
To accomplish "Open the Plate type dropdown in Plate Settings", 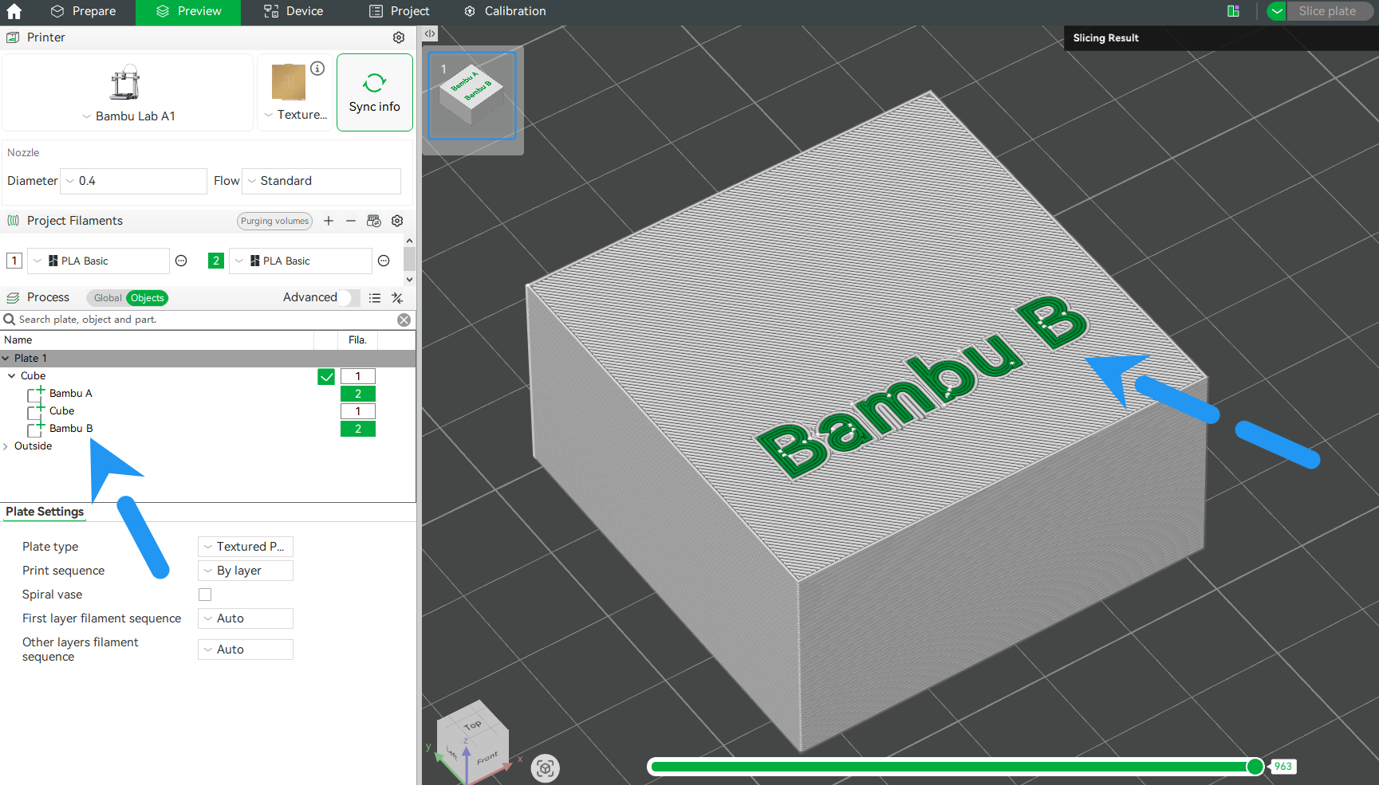I will pos(246,547).
